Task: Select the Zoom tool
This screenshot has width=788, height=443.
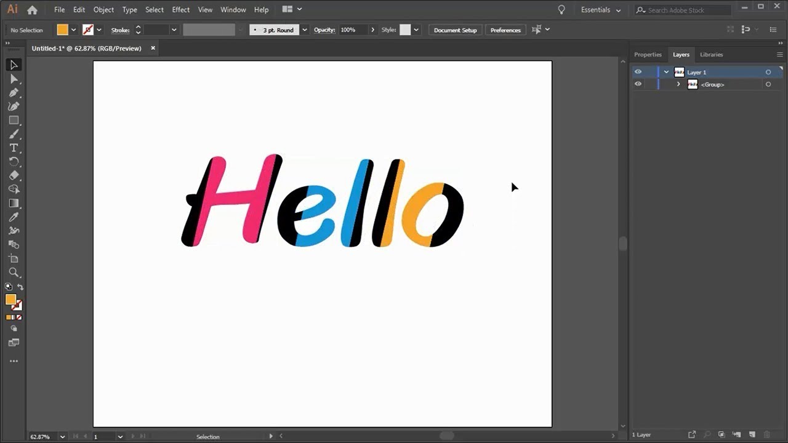Action: [x=14, y=273]
